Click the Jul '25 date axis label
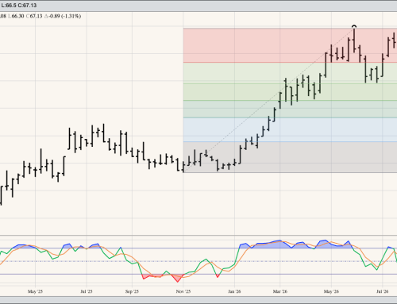 coord(87,291)
